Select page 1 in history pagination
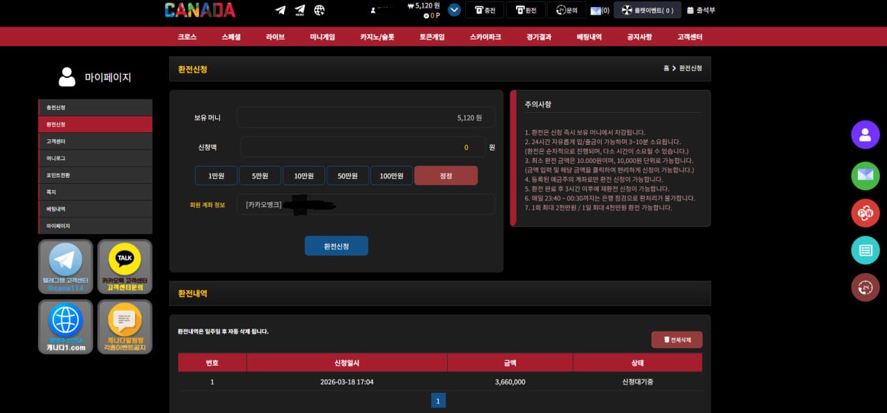The width and height of the screenshot is (887, 413). point(438,400)
